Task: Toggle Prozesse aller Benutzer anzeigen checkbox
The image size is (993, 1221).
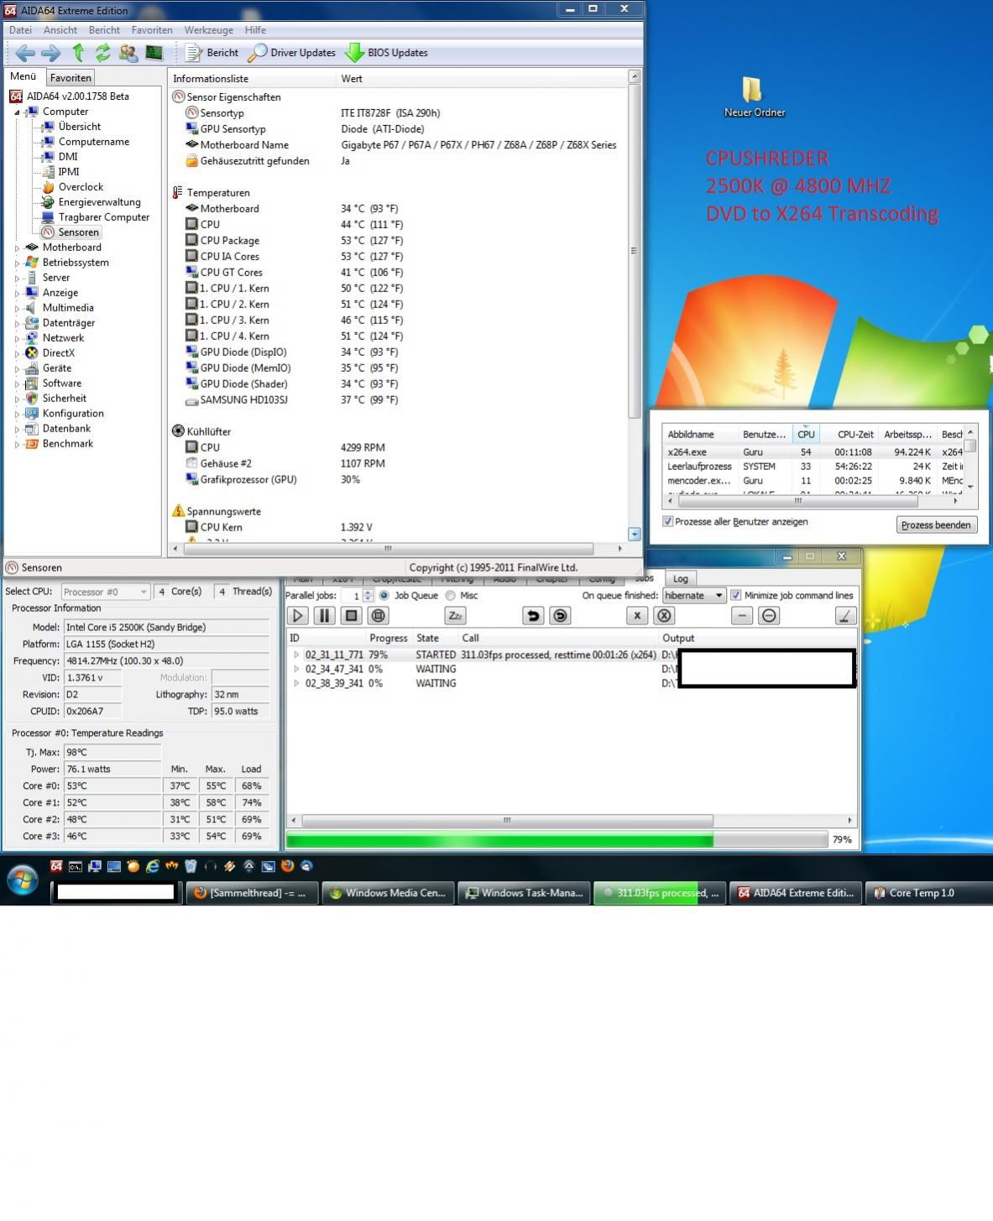Action: pos(668,522)
